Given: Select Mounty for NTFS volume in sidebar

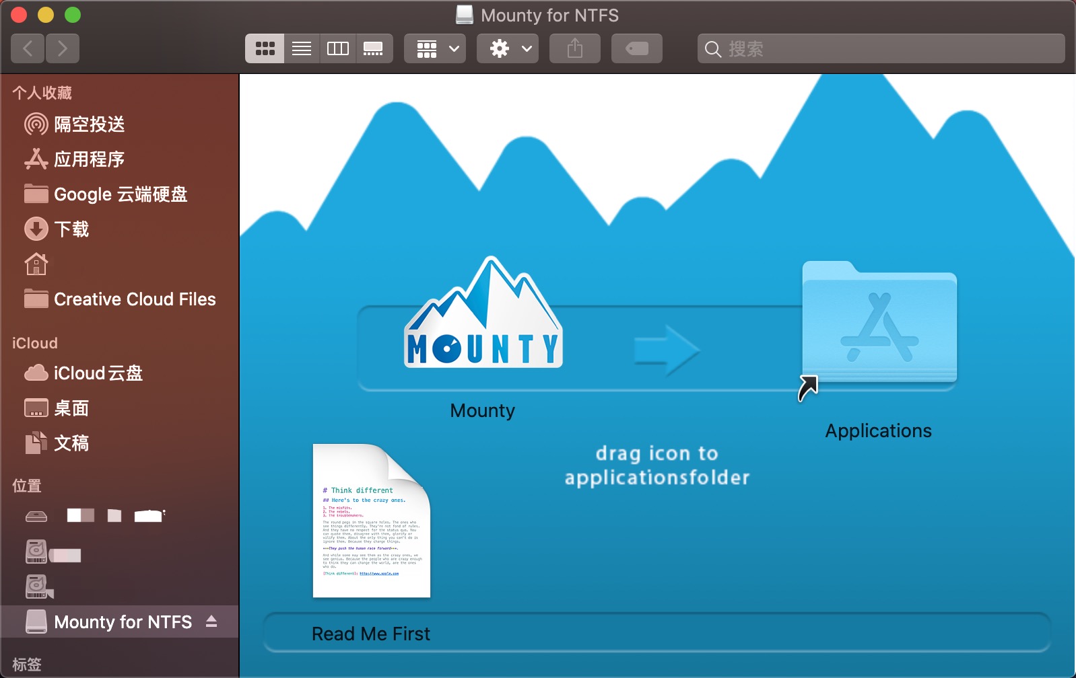Looking at the screenshot, I should coord(119,621).
